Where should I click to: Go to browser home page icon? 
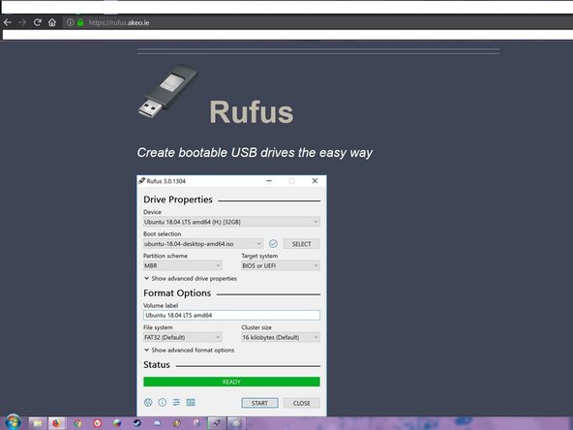52,22
